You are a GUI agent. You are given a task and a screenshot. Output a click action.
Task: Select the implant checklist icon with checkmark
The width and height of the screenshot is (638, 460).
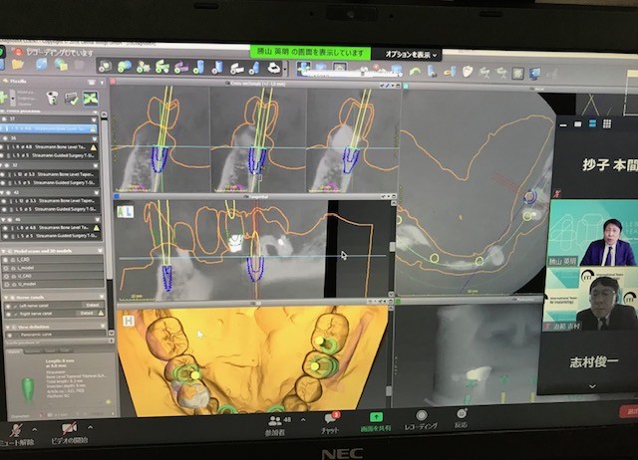pos(71,98)
